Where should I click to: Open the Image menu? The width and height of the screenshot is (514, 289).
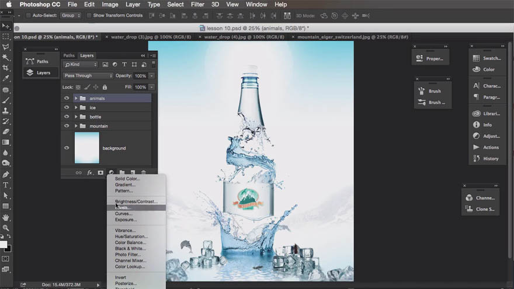click(x=110, y=5)
